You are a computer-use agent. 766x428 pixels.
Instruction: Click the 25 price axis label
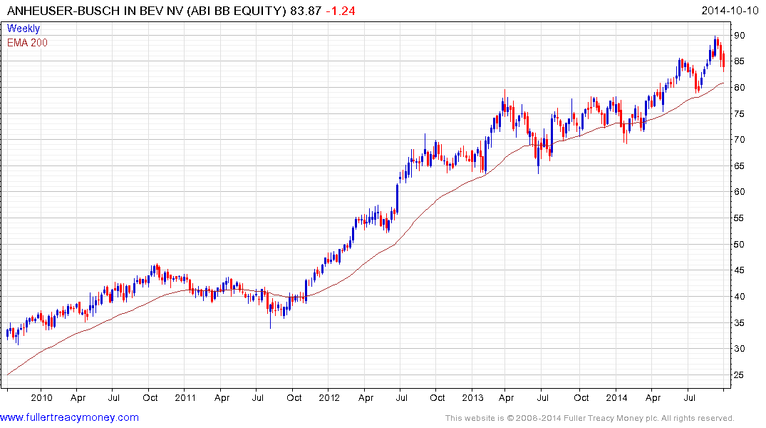[739, 374]
